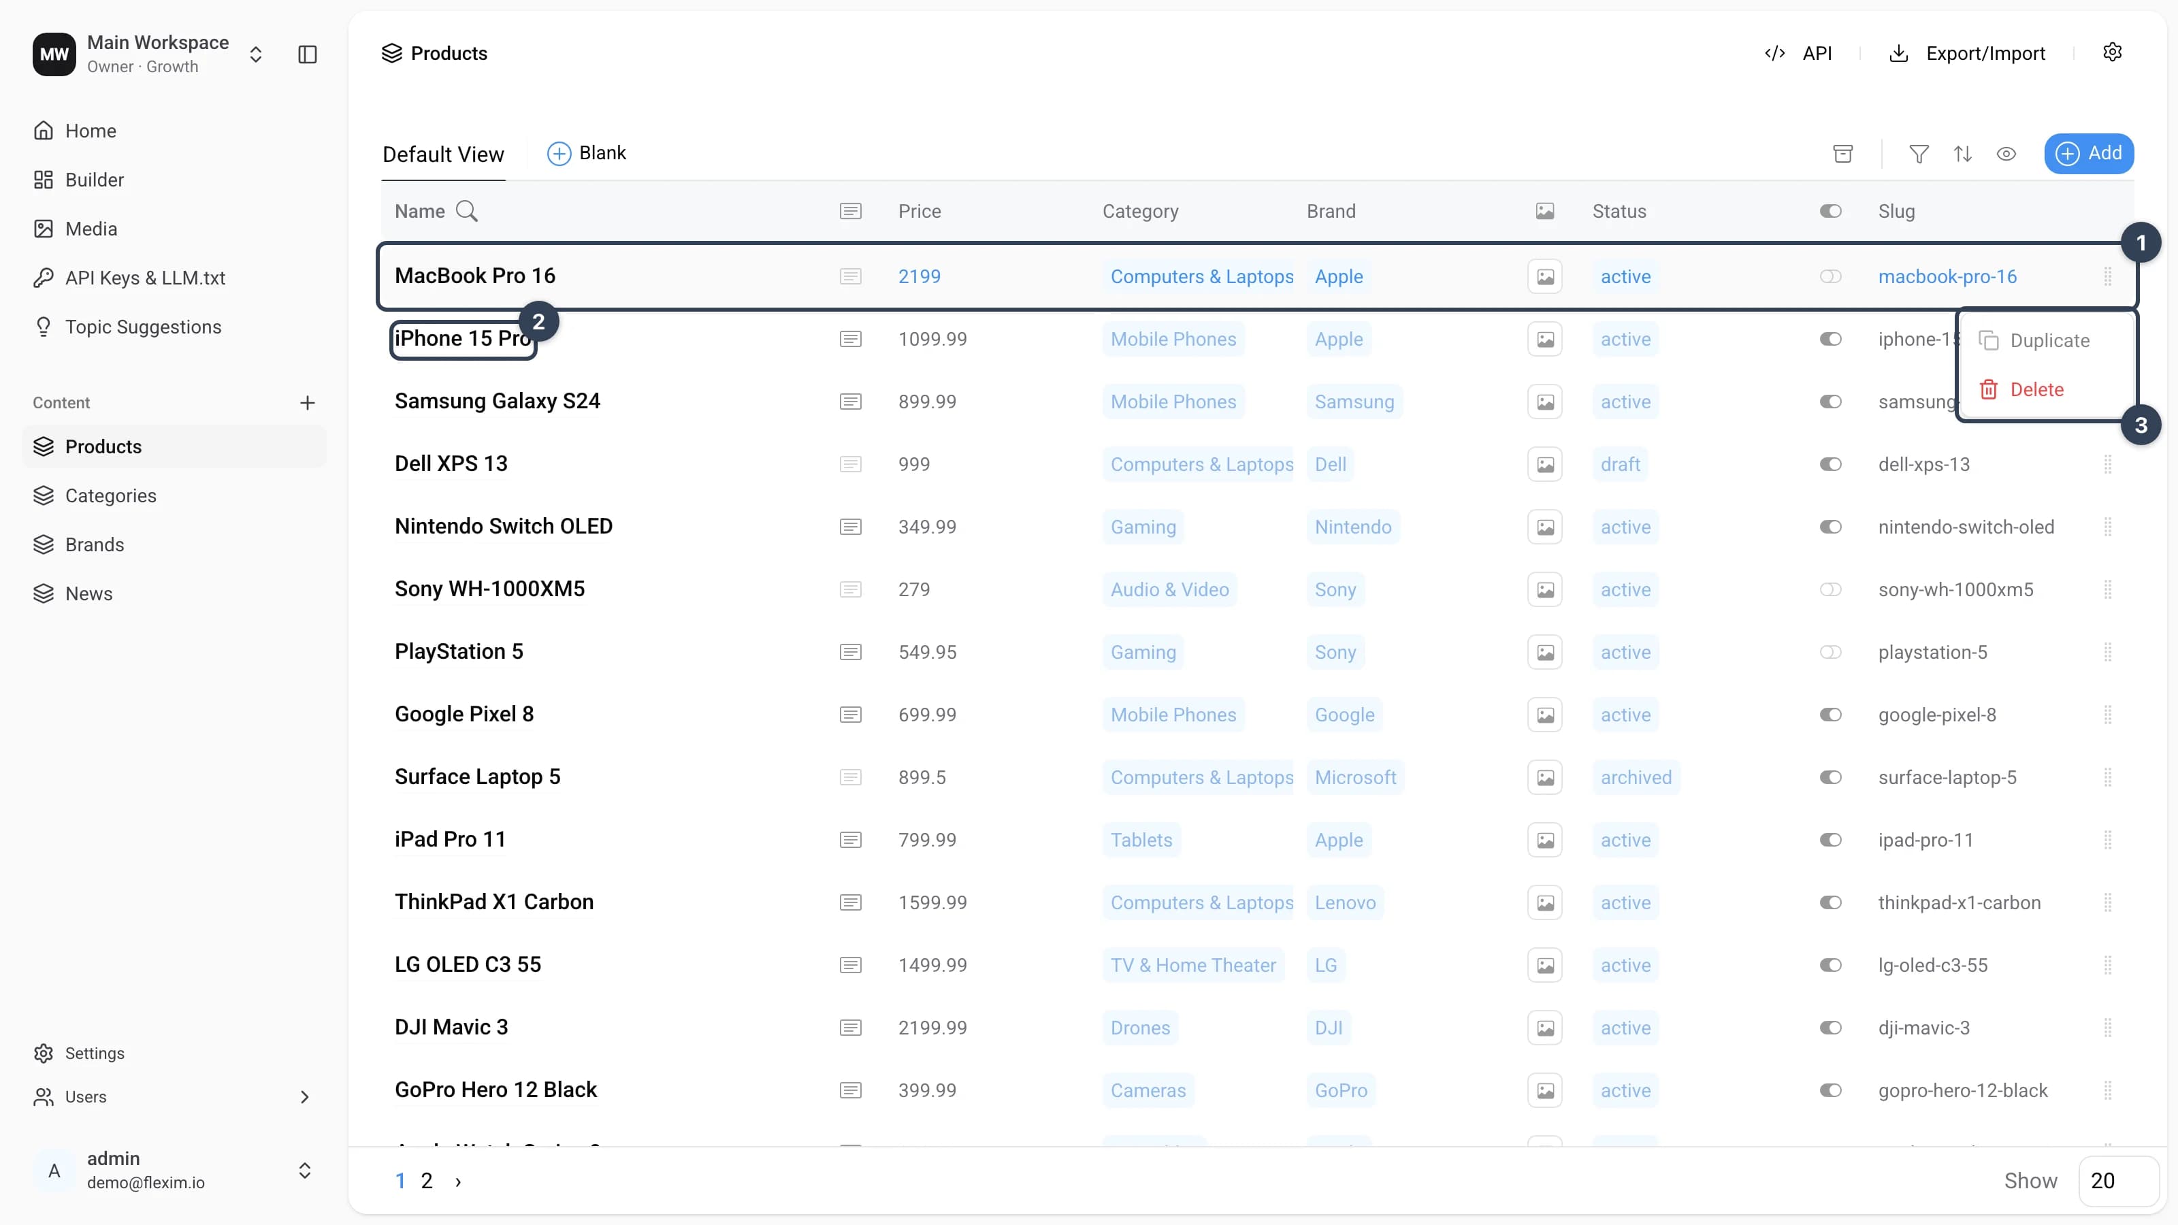Edit the macbook-pro-16 slug cell
Screen dimensions: 2178x1225
pyautogui.click(x=1947, y=276)
